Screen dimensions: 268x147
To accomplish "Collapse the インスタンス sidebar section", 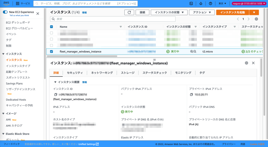I will [x=3, y=54].
